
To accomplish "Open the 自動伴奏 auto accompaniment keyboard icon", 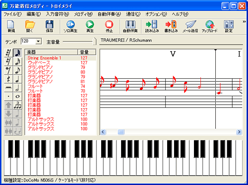I will pos(130,26).
